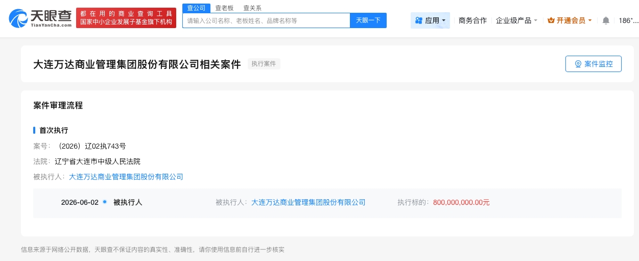The image size is (639, 261).
Task: Expand the 应用 dropdown menu
Action: click(x=431, y=20)
